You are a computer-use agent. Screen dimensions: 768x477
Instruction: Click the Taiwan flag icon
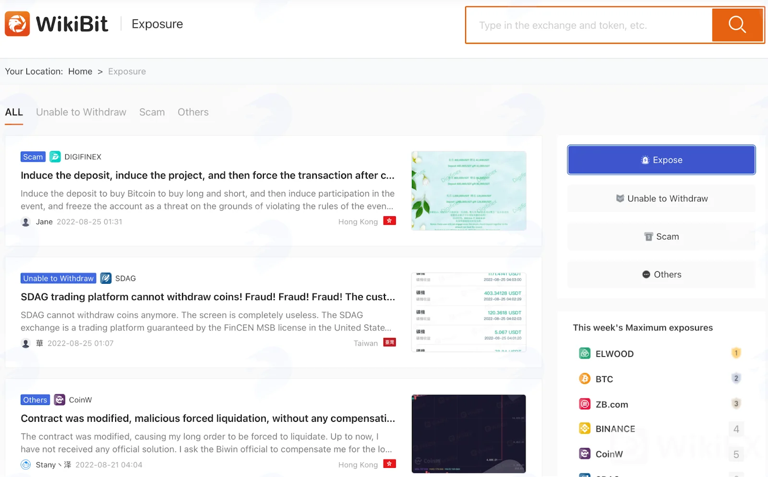pyautogui.click(x=389, y=342)
